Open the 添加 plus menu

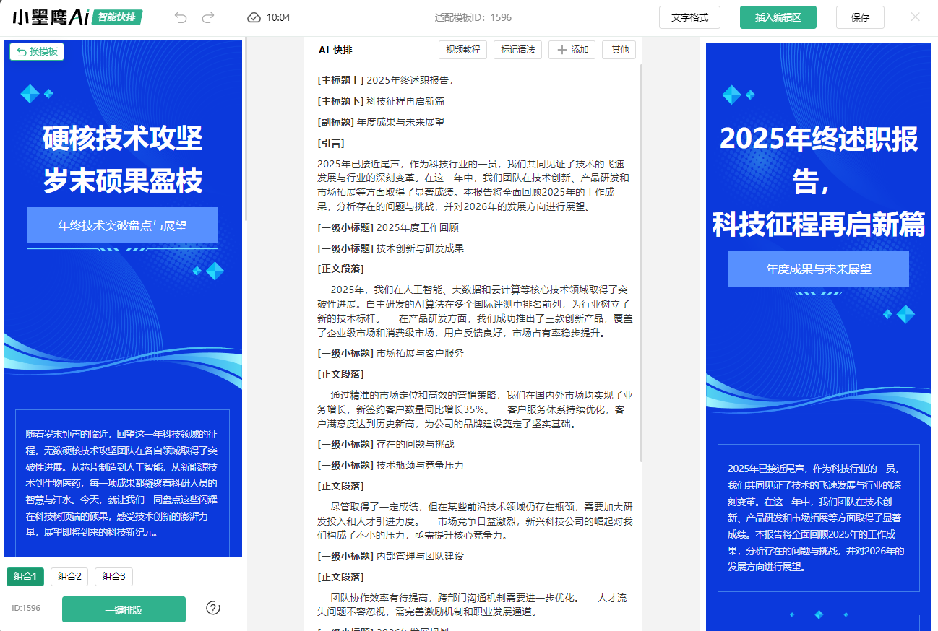pyautogui.click(x=572, y=50)
